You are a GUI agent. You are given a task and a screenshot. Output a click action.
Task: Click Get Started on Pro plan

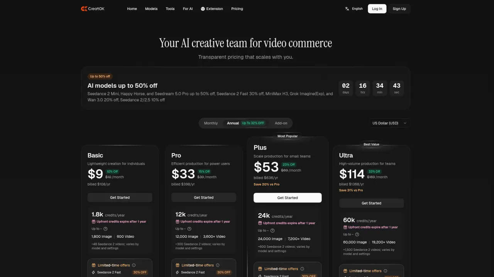204,197
